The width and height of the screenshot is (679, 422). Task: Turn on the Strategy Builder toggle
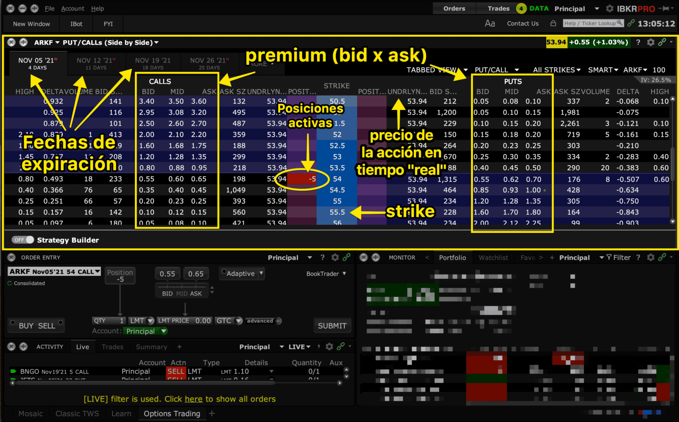pyautogui.click(x=23, y=240)
